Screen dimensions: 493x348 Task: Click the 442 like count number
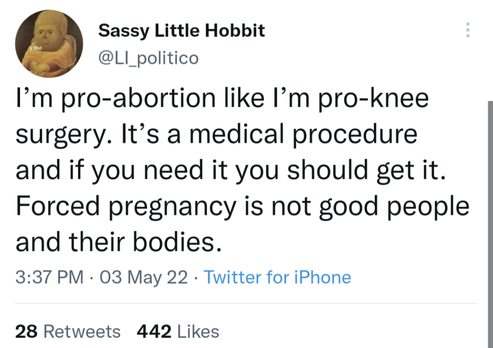click(x=153, y=331)
